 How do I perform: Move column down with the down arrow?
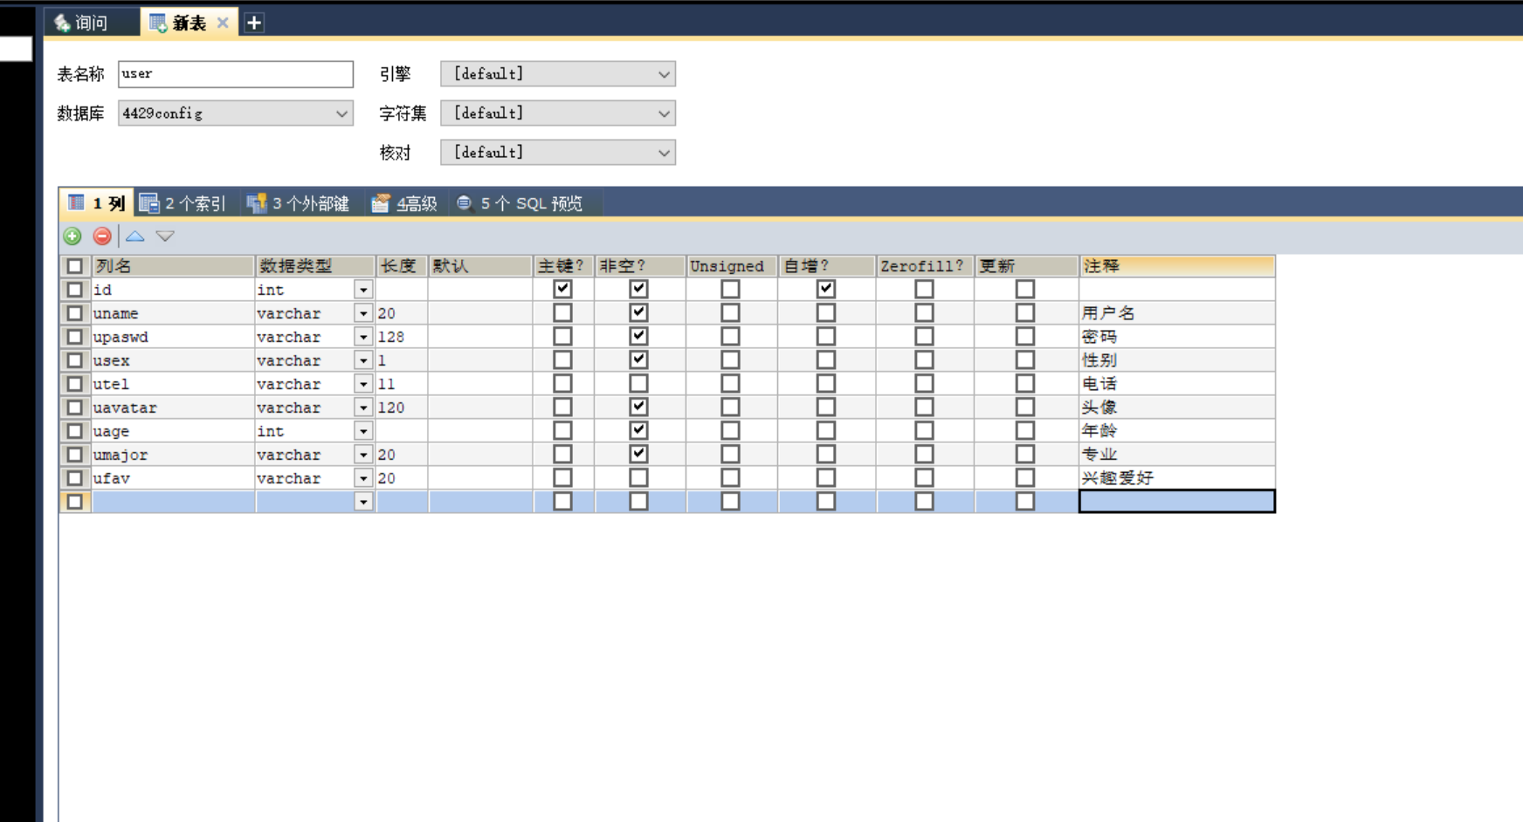coord(165,236)
